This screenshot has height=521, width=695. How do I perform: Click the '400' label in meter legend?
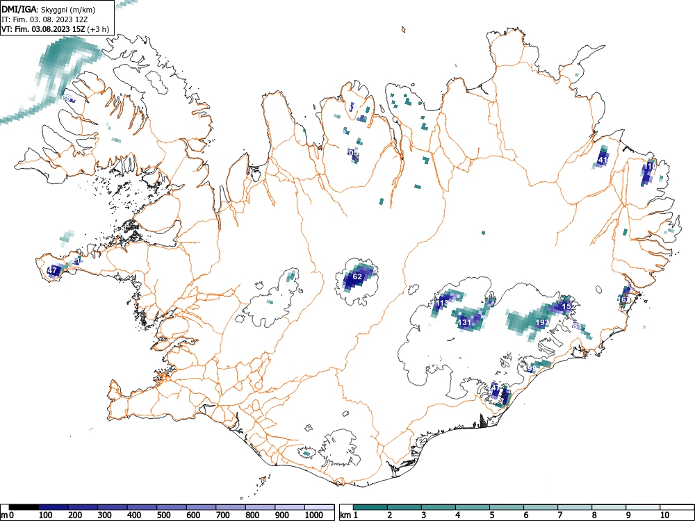click(134, 515)
